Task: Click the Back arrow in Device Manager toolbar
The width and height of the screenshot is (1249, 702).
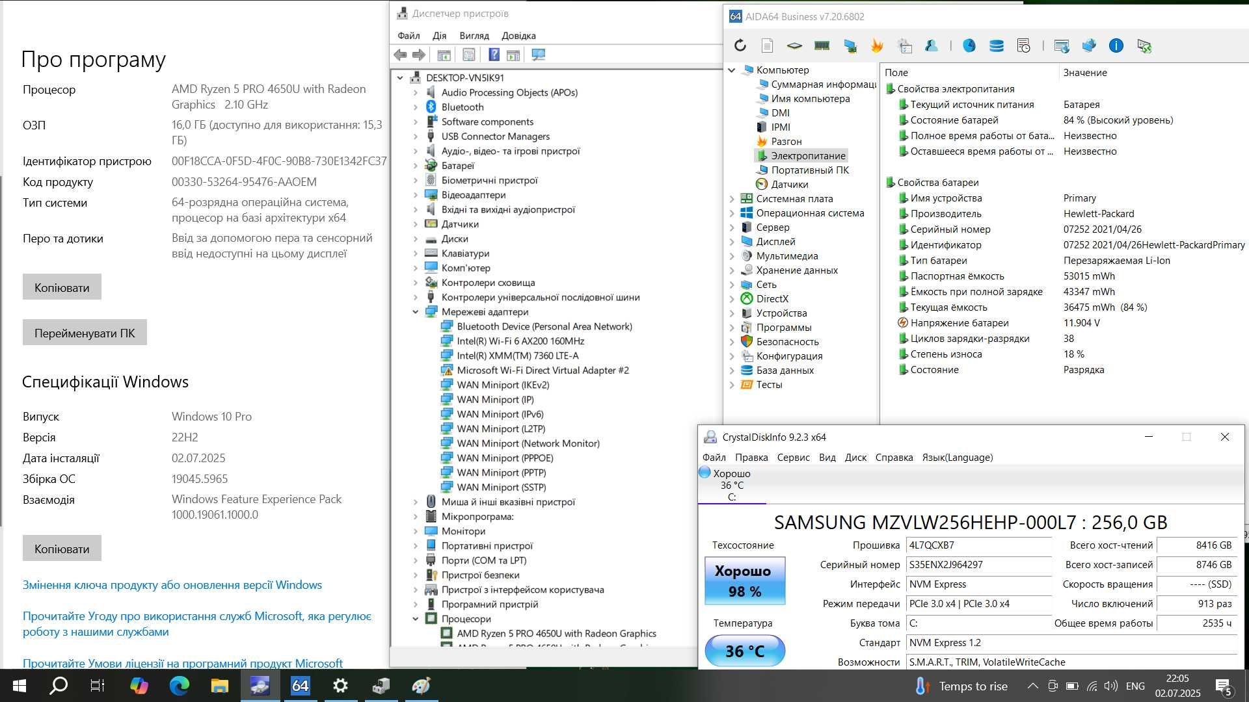Action: (x=400, y=55)
